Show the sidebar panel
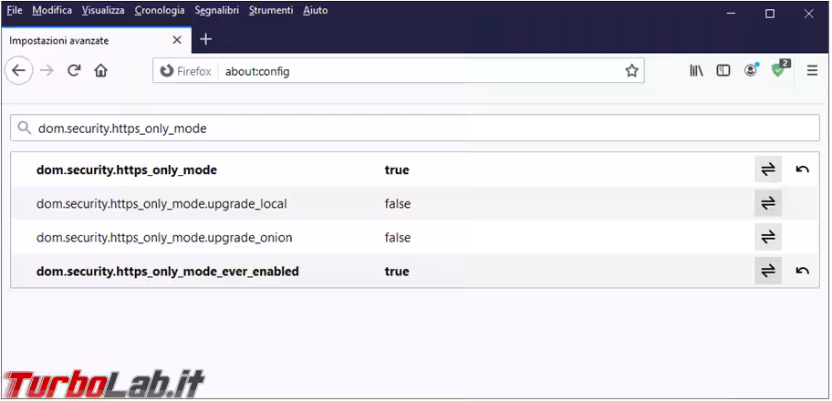This screenshot has width=832, height=401. (x=723, y=71)
